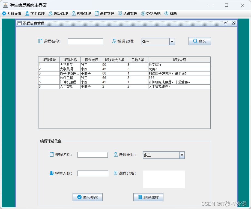The image size is (251, 209).
Task: Click the gear icon beside 系统设置
Action: coord(4,13)
